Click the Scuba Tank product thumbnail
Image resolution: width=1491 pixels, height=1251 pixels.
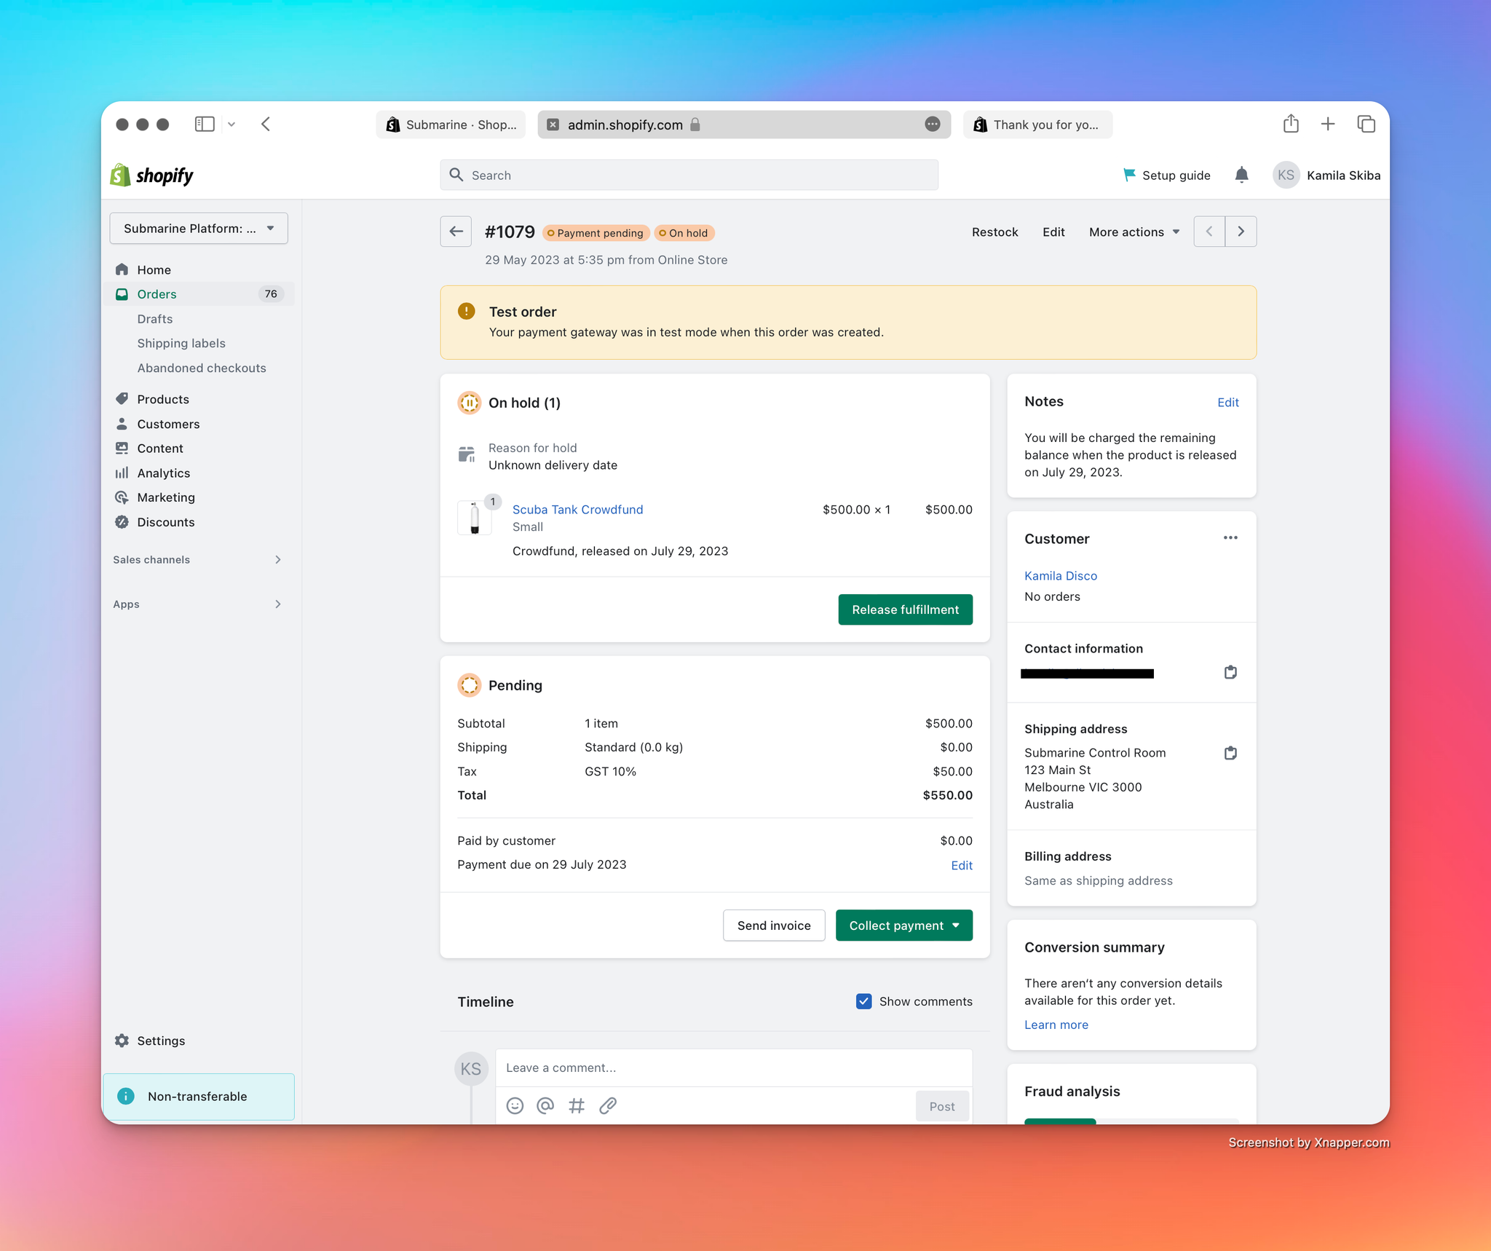click(475, 517)
